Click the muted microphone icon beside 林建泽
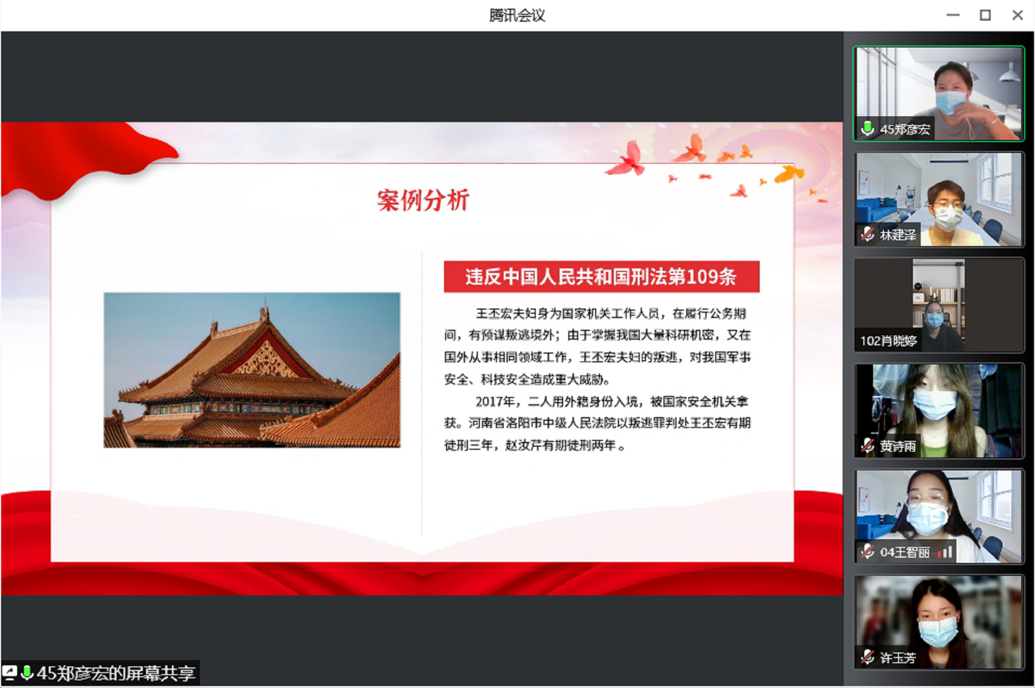The height and width of the screenshot is (688, 1035). [x=867, y=234]
